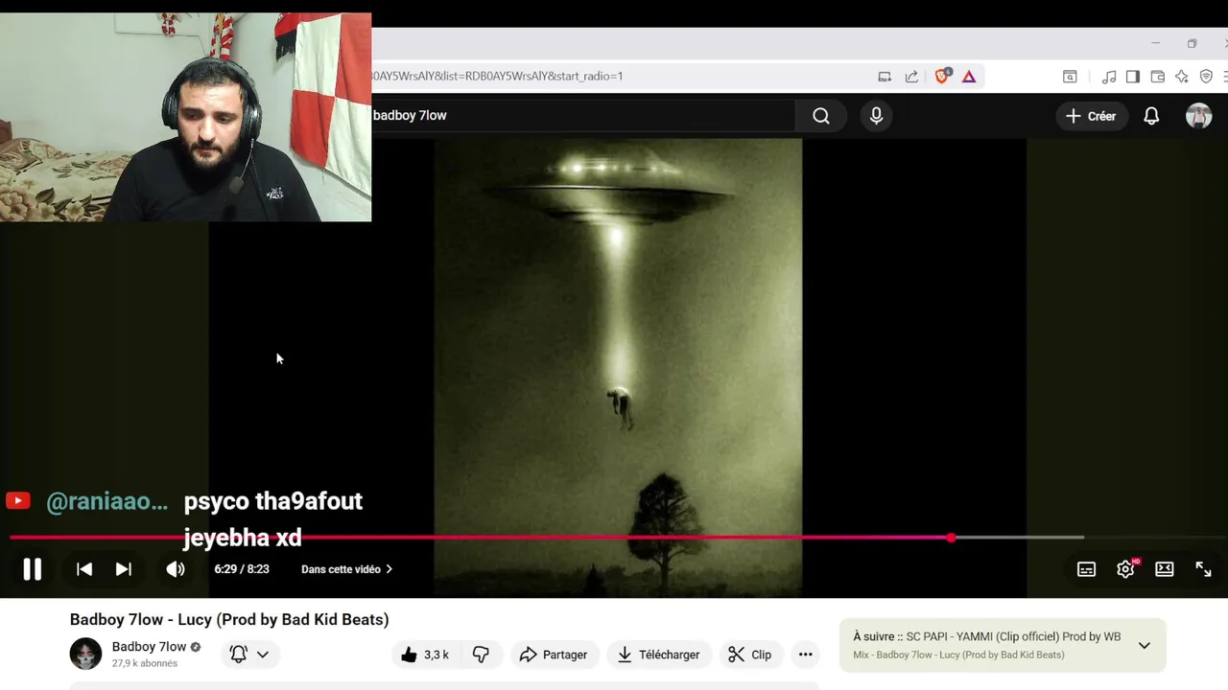Pause the video playback

[32, 569]
